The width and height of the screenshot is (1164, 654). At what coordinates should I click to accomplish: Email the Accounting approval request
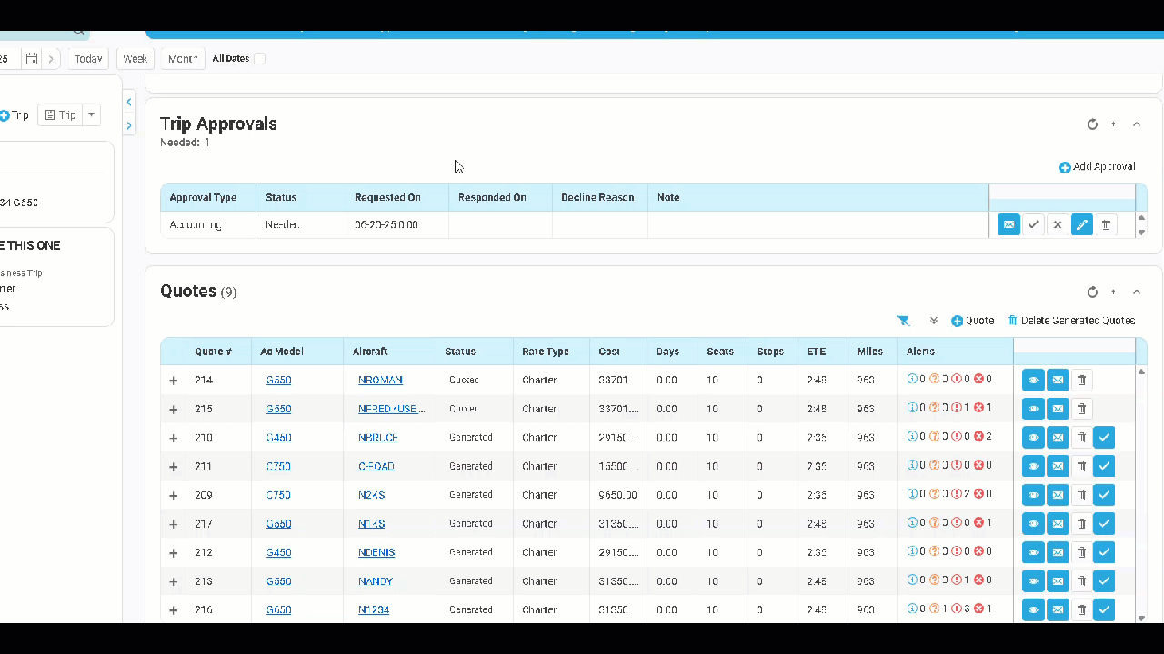click(x=1008, y=224)
